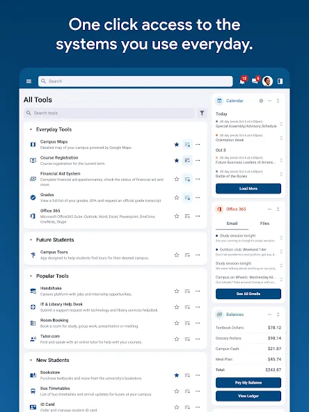Click the filter funnel icon beside Search tools
Image resolution: width=309 pixels, height=412 pixels.
pos(202,113)
